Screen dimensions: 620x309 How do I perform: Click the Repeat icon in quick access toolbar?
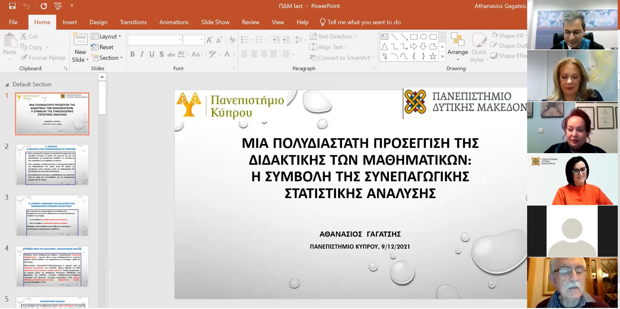click(x=43, y=6)
